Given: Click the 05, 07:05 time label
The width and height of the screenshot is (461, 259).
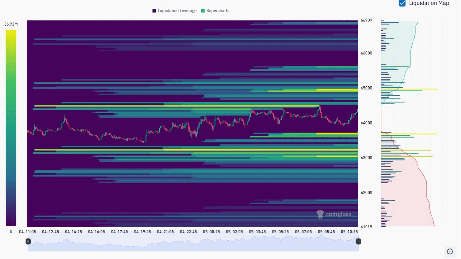Looking at the screenshot, I should point(303,232).
